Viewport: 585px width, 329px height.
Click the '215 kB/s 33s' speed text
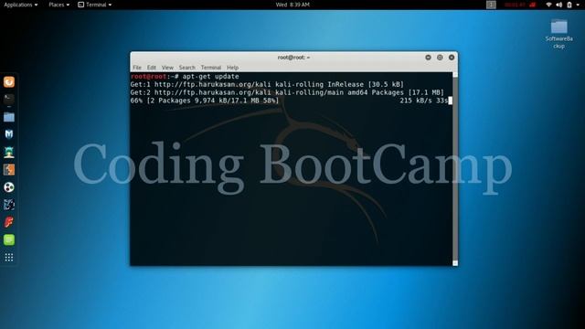click(x=424, y=101)
